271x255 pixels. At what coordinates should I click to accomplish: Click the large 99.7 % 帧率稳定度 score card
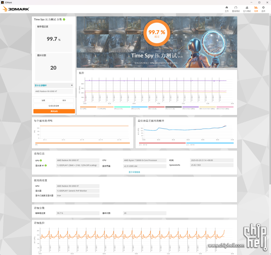(54, 38)
